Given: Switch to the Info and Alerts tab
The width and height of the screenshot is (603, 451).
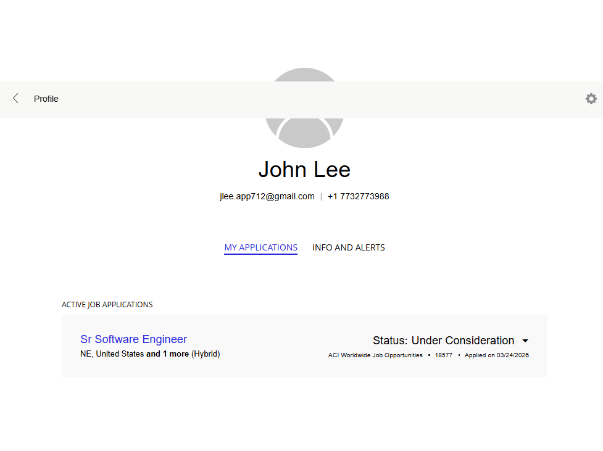Looking at the screenshot, I should click(x=348, y=247).
